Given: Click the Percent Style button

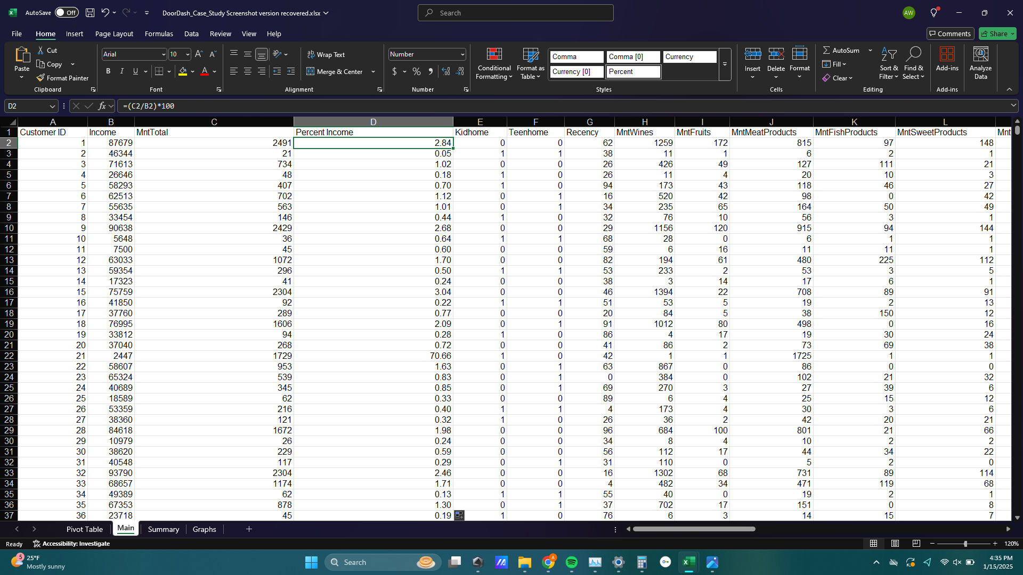Looking at the screenshot, I should (x=417, y=71).
